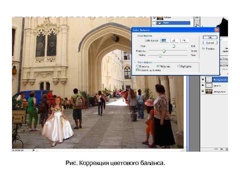Image resolution: width=240 pixels, height=180 pixels.
Task: Cancel the Color Balance dialog
Action: click(210, 43)
